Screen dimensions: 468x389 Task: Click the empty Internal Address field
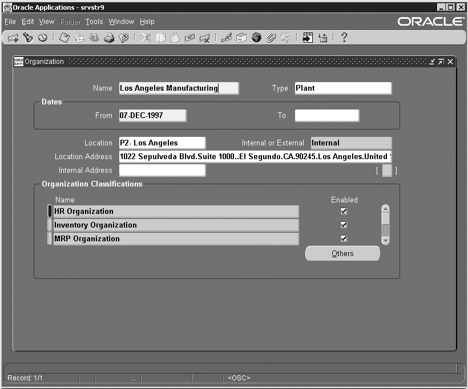[x=162, y=171]
